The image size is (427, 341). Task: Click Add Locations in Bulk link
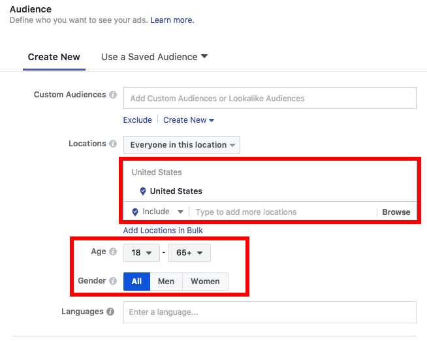(x=163, y=231)
